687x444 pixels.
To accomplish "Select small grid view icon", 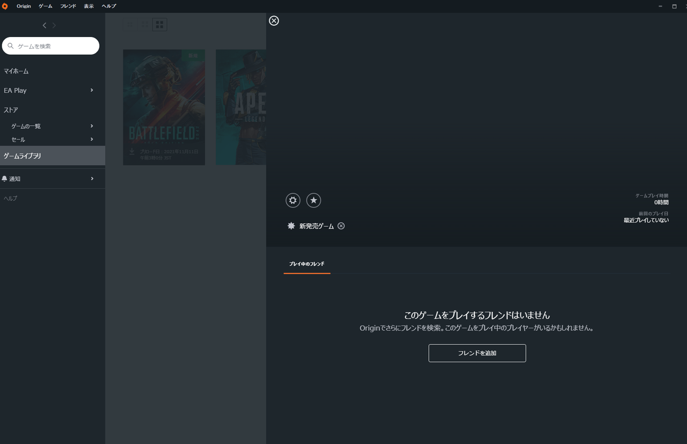I will 130,25.
